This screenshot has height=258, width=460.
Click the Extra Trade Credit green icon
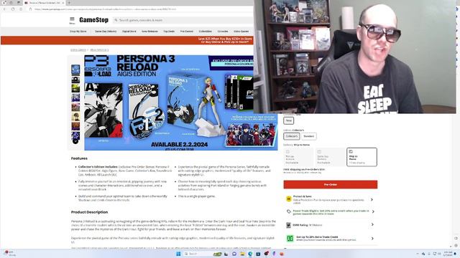coord(290,239)
